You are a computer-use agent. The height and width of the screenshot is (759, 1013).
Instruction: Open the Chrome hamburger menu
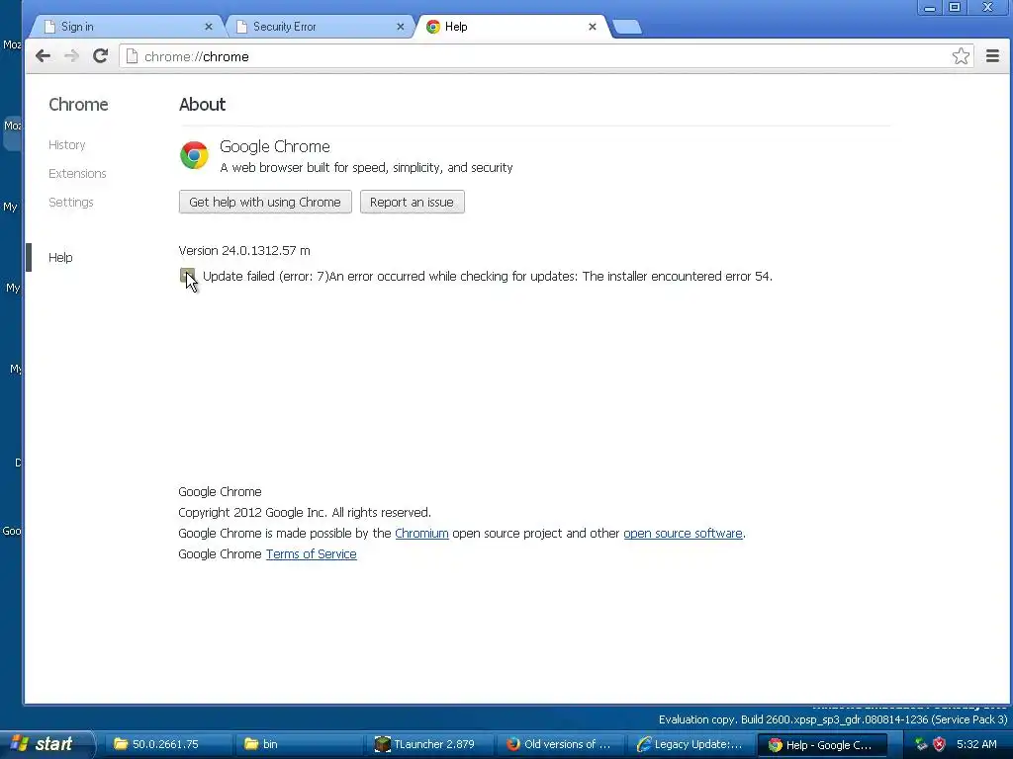coord(992,56)
